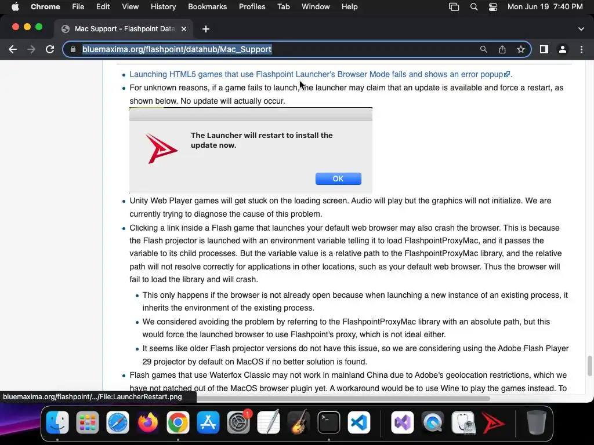594x445 pixels.
Task: Bookmark this page with the star
Action: pyautogui.click(x=521, y=50)
